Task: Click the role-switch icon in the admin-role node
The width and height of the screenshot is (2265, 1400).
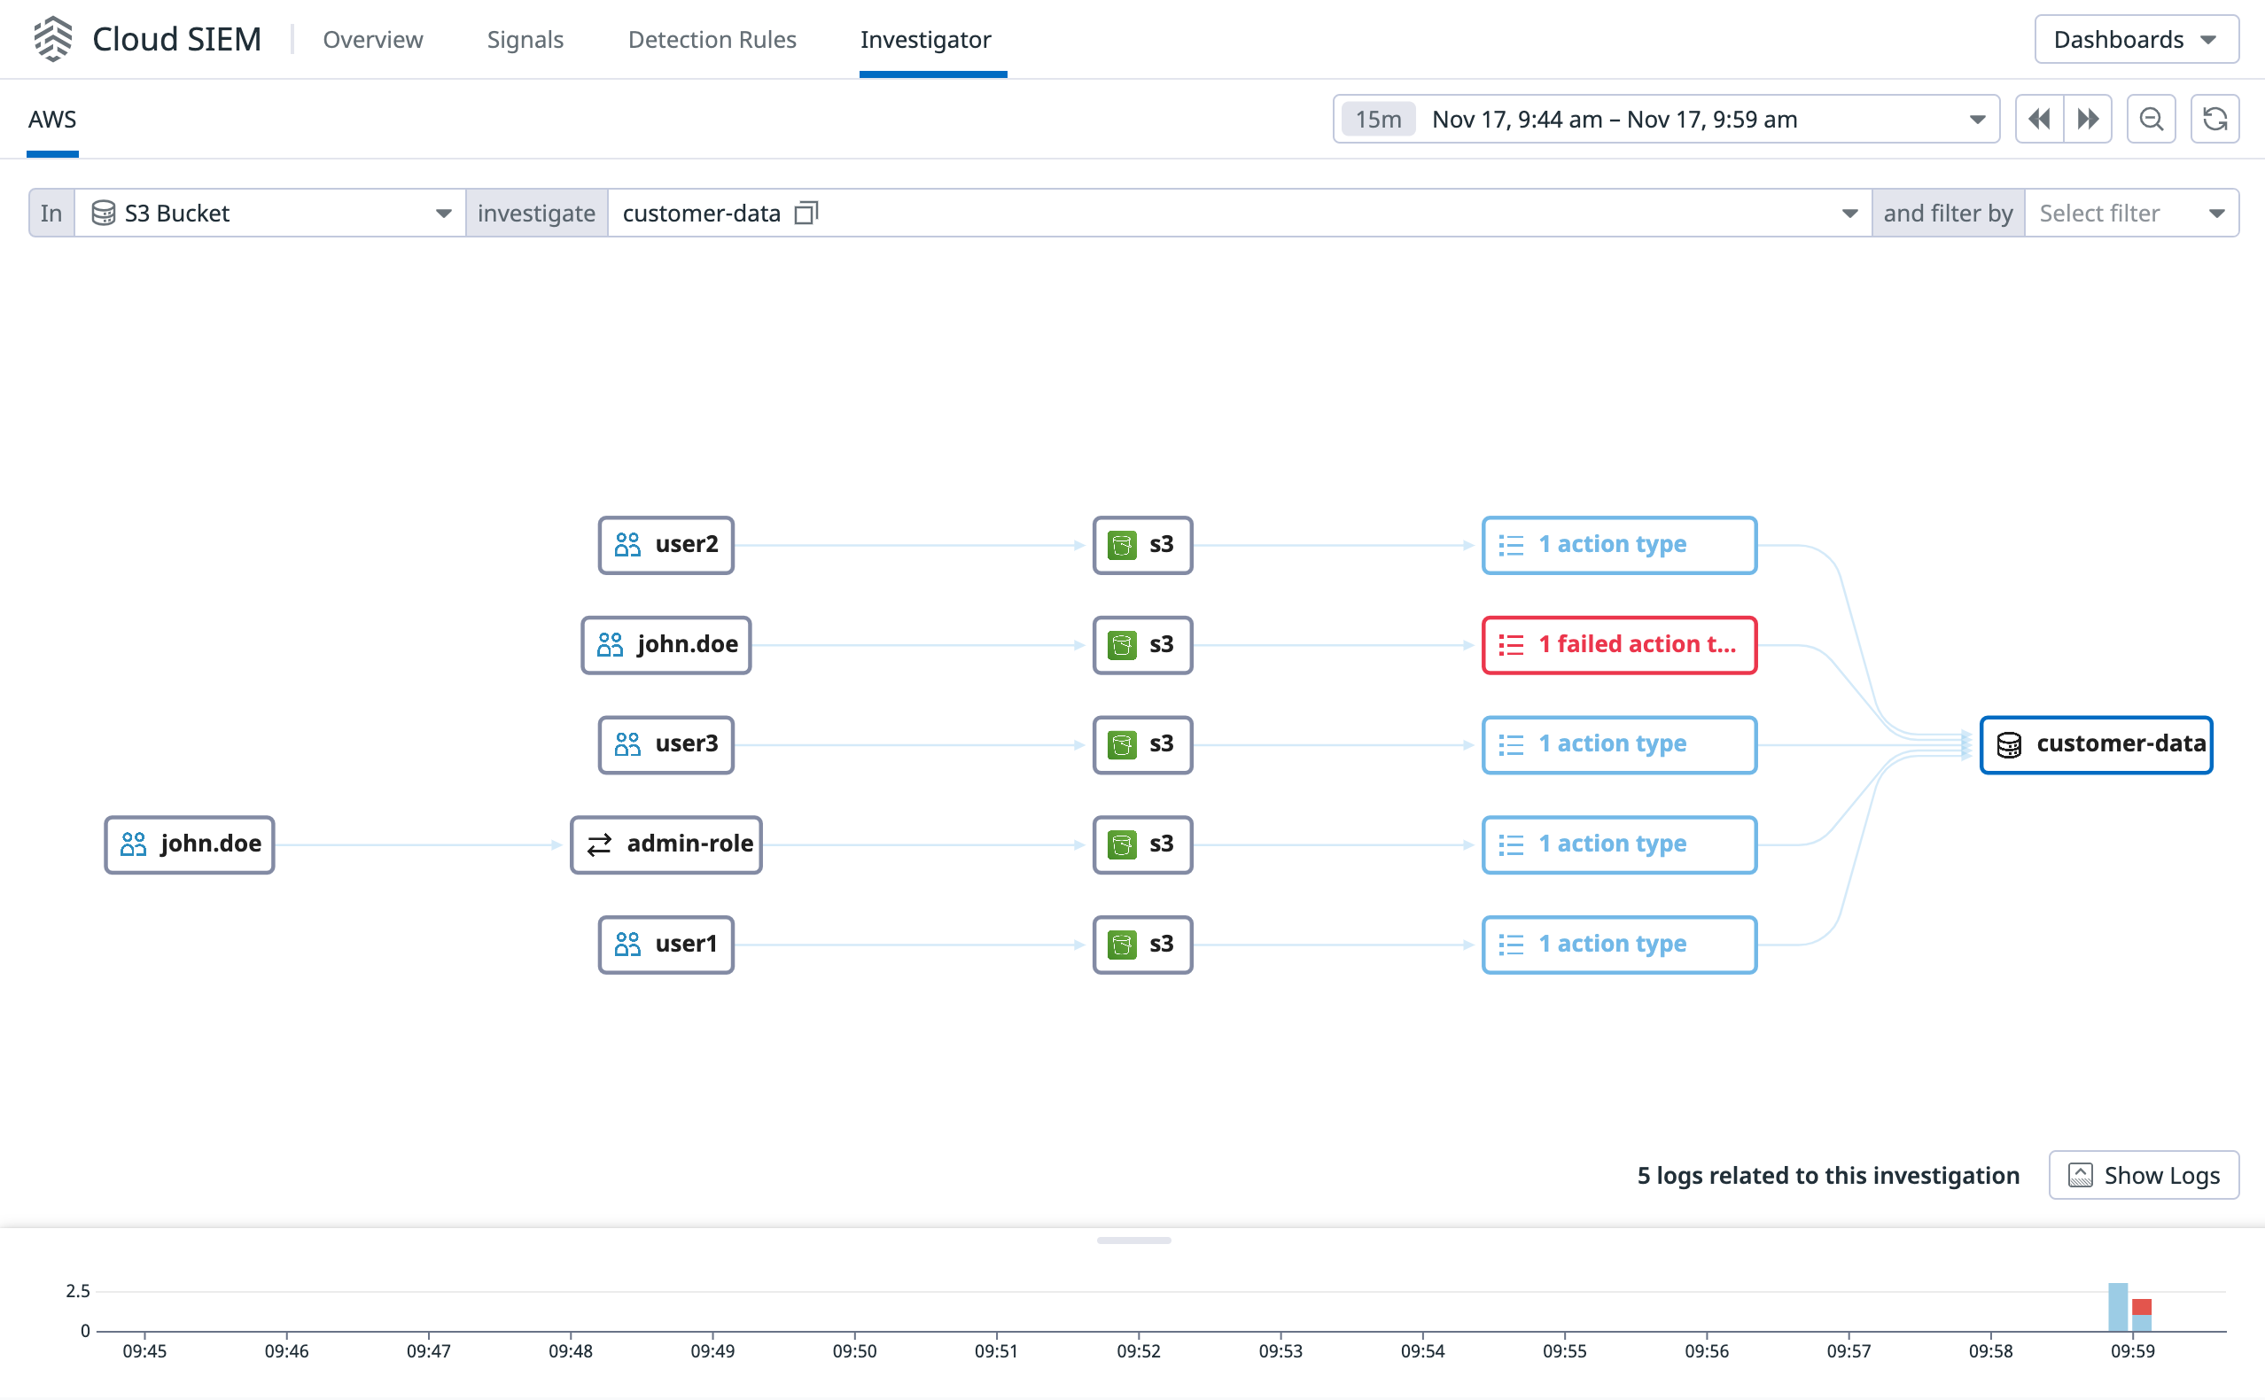Action: [x=598, y=844]
